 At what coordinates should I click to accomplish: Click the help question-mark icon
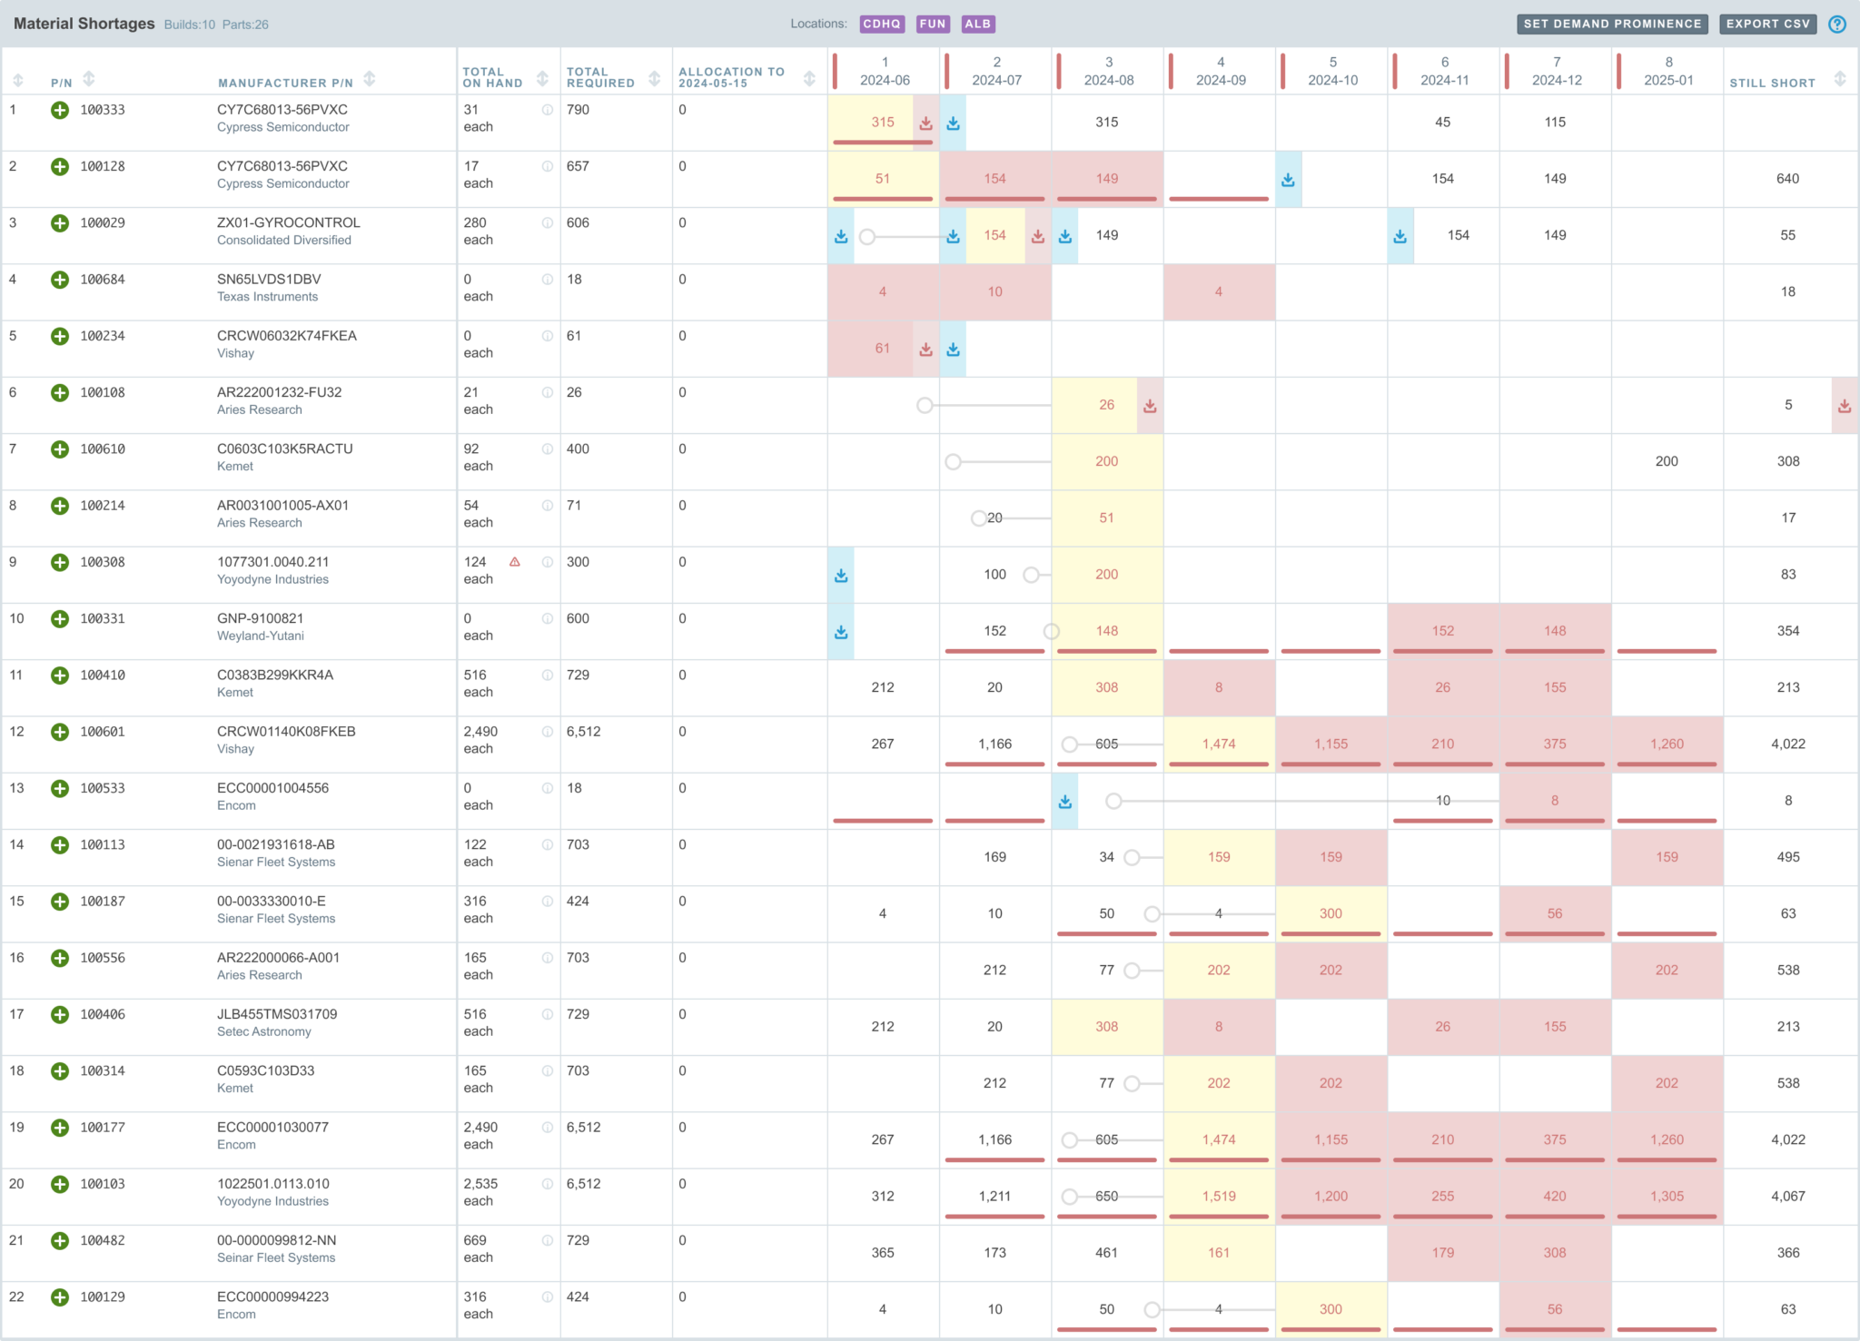tap(1837, 25)
